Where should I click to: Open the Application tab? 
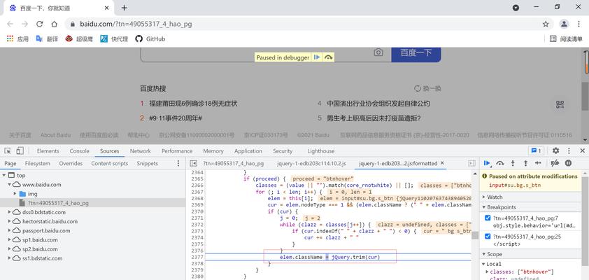pyautogui.click(x=248, y=150)
